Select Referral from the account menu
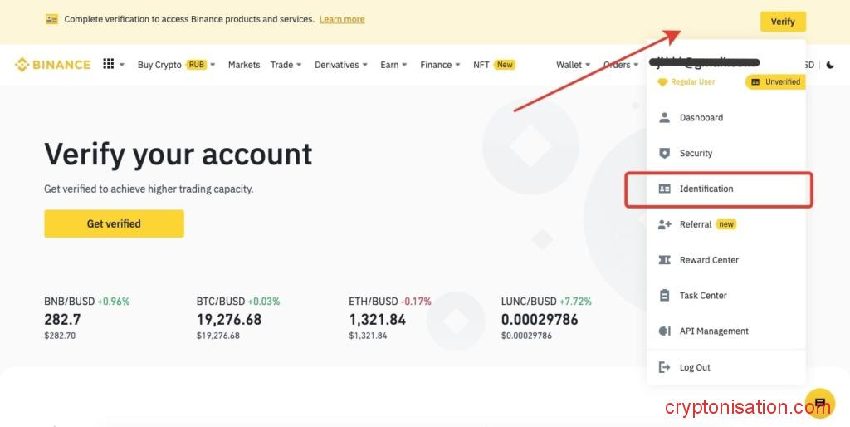 [696, 224]
